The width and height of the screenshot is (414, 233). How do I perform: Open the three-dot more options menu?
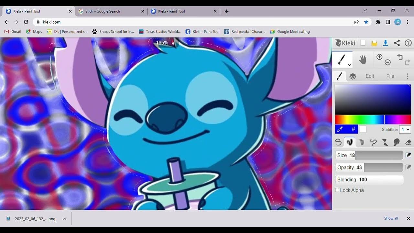click(x=407, y=76)
